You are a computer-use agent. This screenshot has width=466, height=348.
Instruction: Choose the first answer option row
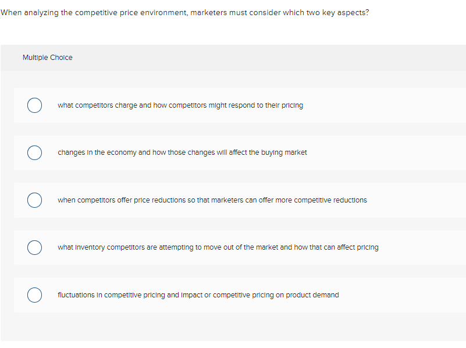(233, 105)
